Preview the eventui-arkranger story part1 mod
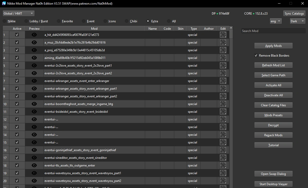Viewport: 308px width, 188px height. [34, 89]
